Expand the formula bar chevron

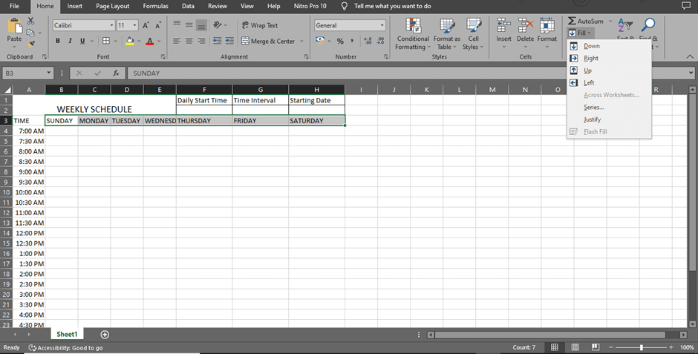(x=691, y=73)
